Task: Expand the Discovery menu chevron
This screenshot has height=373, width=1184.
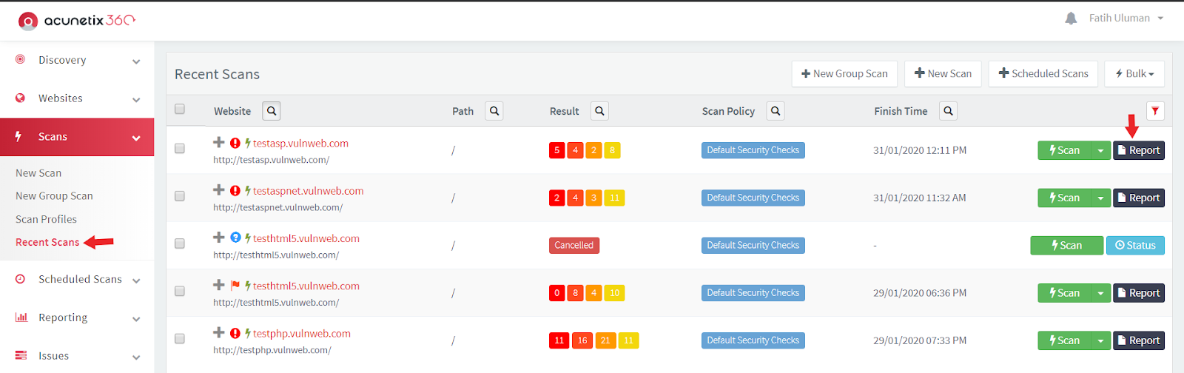Action: tap(136, 61)
